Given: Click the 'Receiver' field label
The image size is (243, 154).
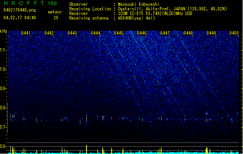Looking at the screenshot, I should pyautogui.click(x=78, y=13).
